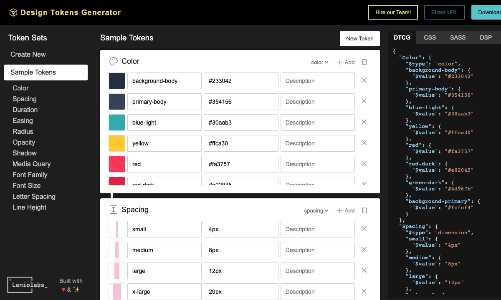This screenshot has width=501, height=300.
Task: Switch to the CSS output tab
Action: pos(430,37)
